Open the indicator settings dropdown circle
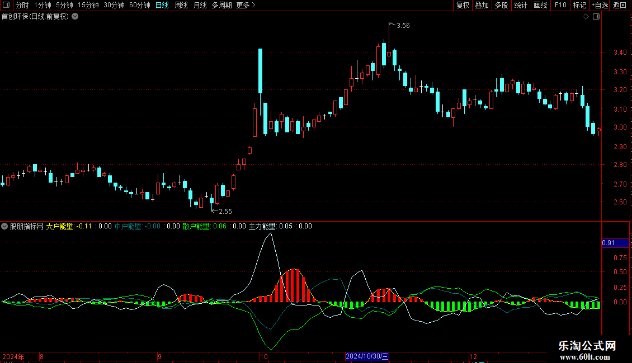This screenshot has width=632, height=363. (4, 226)
